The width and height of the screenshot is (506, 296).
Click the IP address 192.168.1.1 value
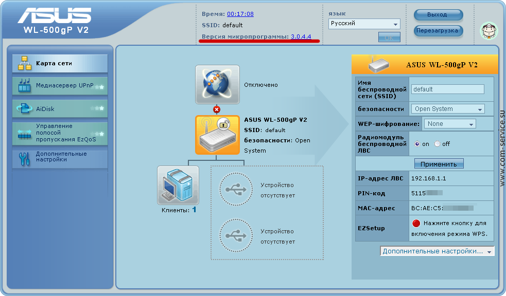point(429,178)
